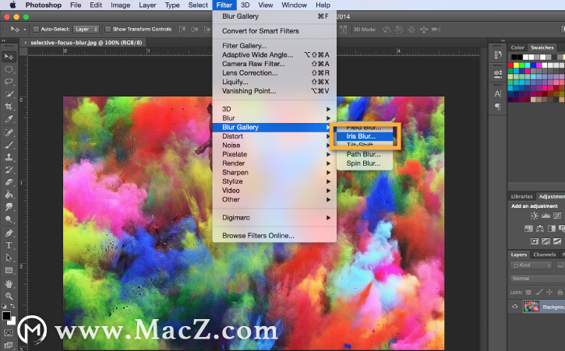565x351 pixels.
Task: Add a Brightness/Contrast adjustment
Action: pyautogui.click(x=534, y=216)
